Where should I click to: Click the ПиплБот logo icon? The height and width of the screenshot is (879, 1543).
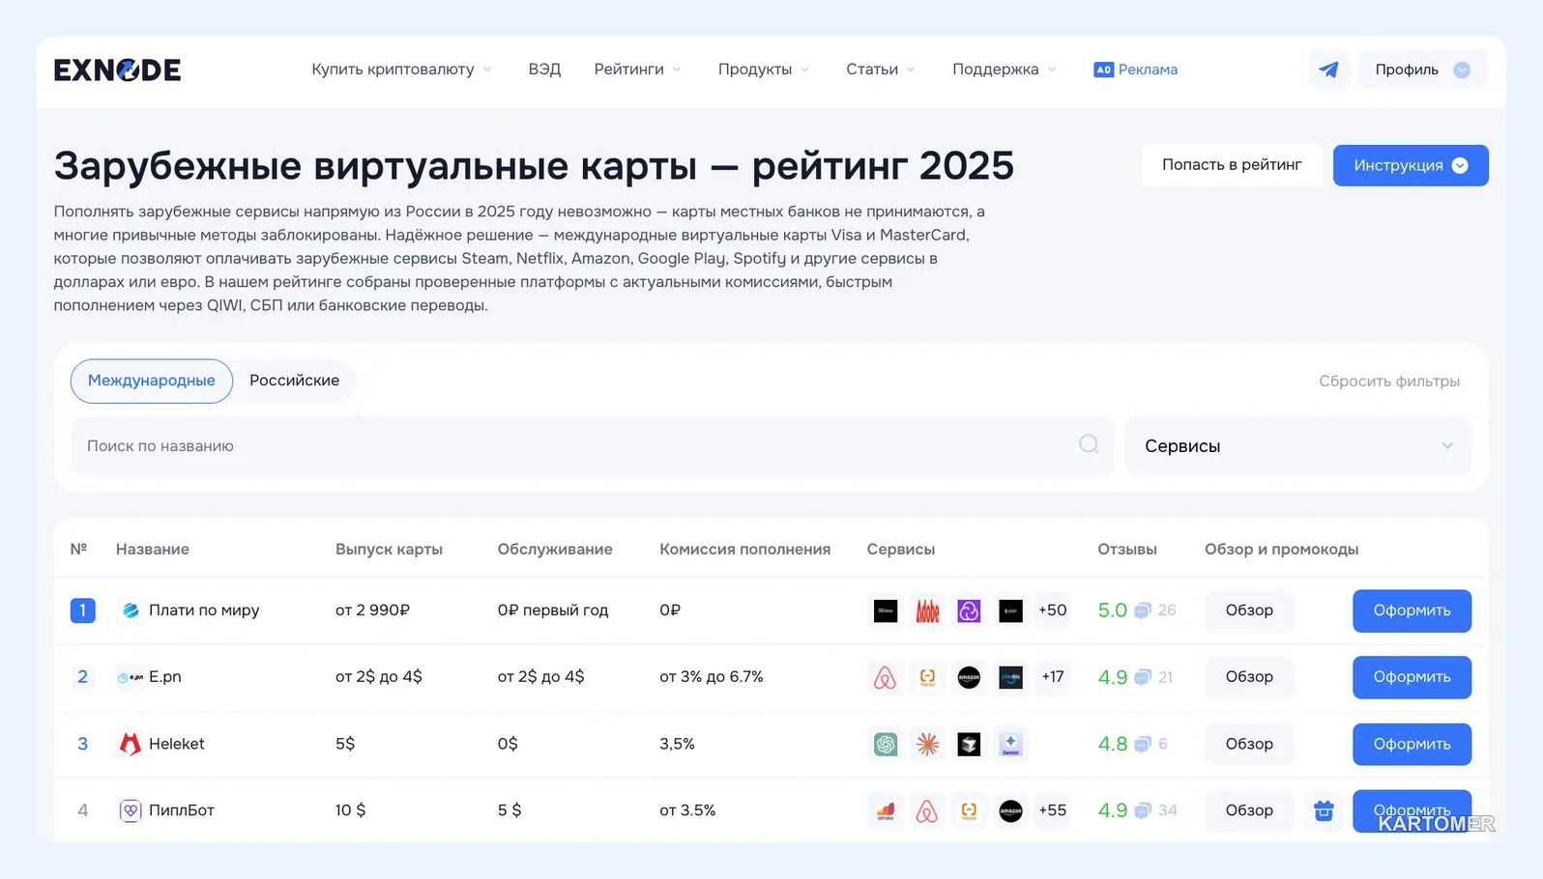tap(130, 810)
